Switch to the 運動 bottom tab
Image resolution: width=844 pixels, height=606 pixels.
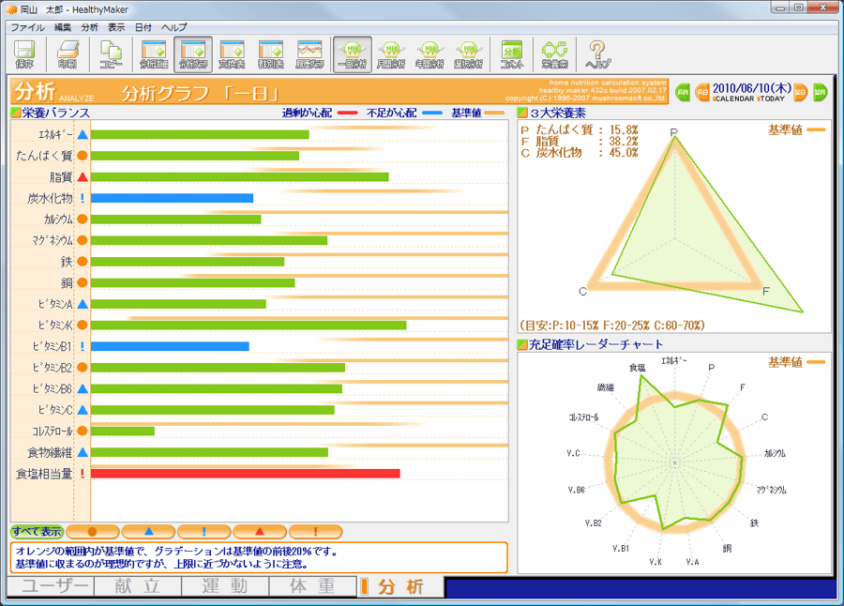coord(225,586)
